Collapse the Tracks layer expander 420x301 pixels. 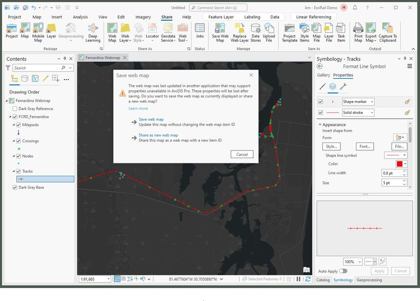click(13, 171)
